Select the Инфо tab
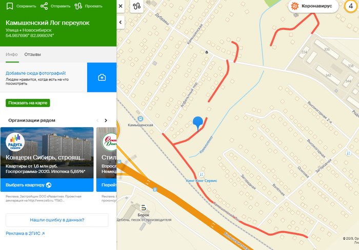Viewport: 359px width, 250px height. click(12, 54)
